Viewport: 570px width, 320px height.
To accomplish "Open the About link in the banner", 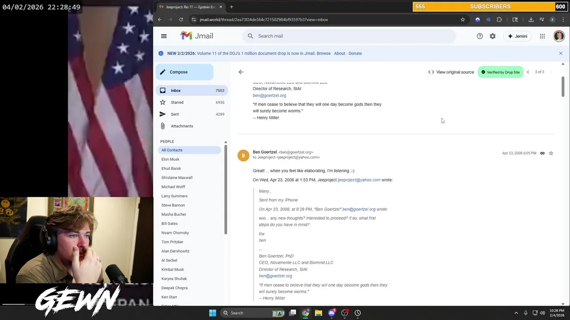I will pos(339,53).
